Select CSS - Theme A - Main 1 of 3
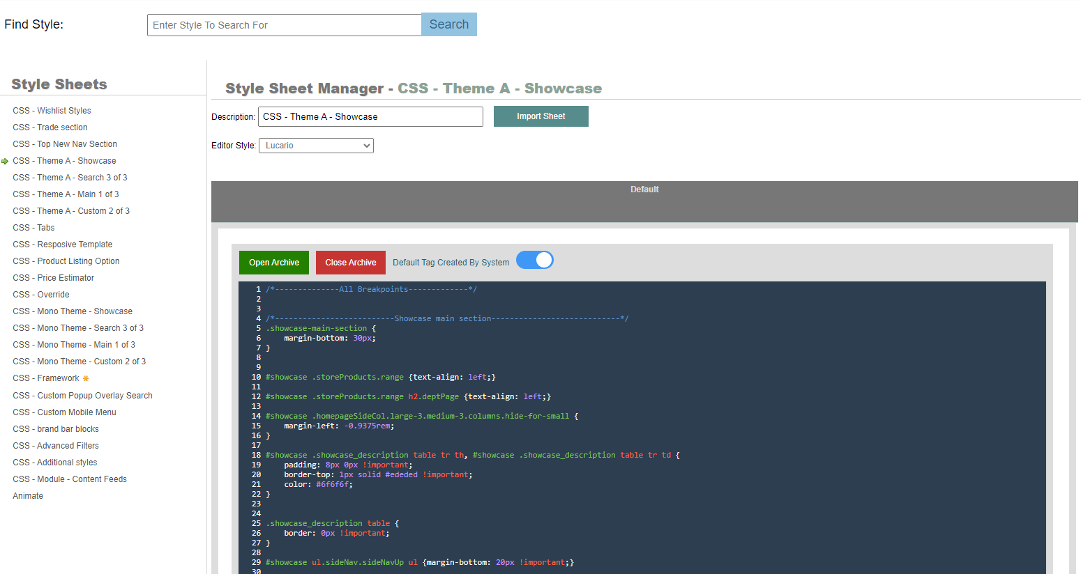 point(66,194)
